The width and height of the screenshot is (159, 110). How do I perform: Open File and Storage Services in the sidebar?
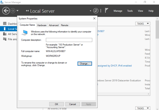click(9, 39)
